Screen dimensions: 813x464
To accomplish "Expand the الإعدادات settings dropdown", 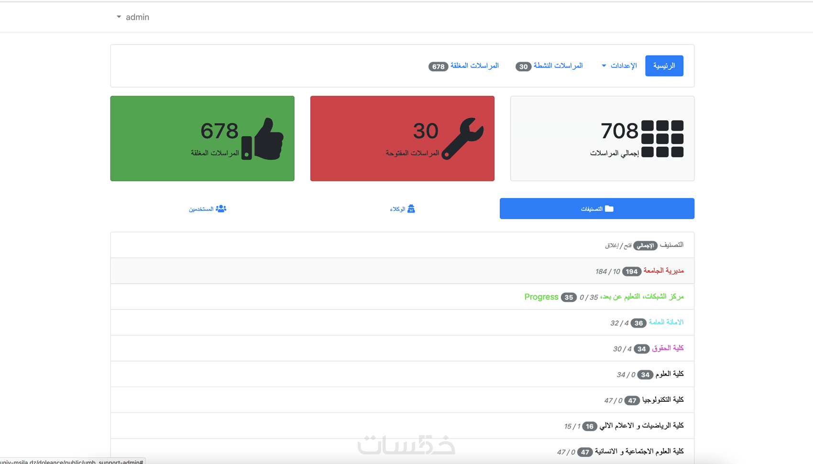I will [619, 66].
